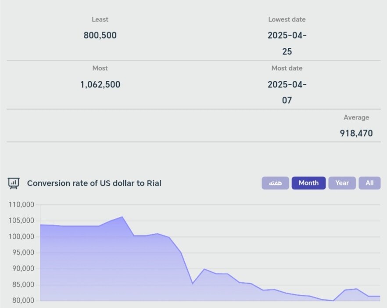This screenshot has width=387, height=308.
Task: Click the 'Least' label
Action: [100, 19]
